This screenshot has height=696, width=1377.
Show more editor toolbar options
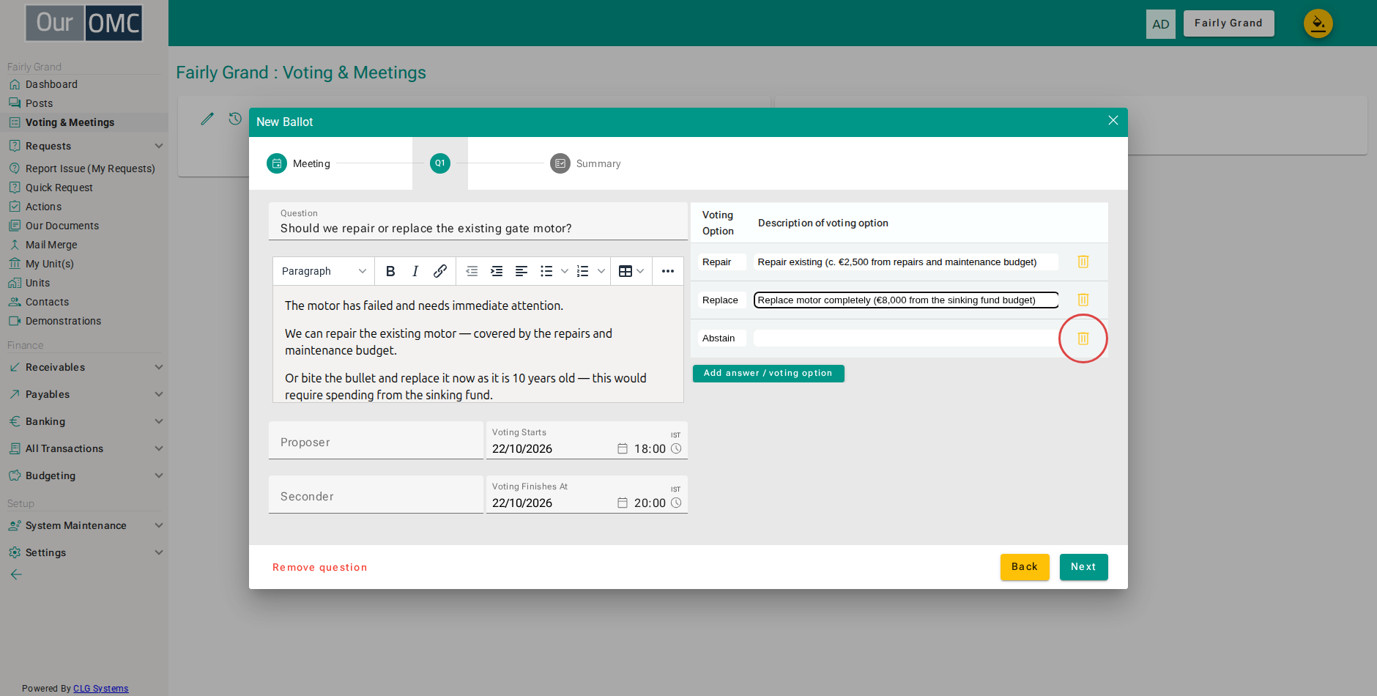668,271
